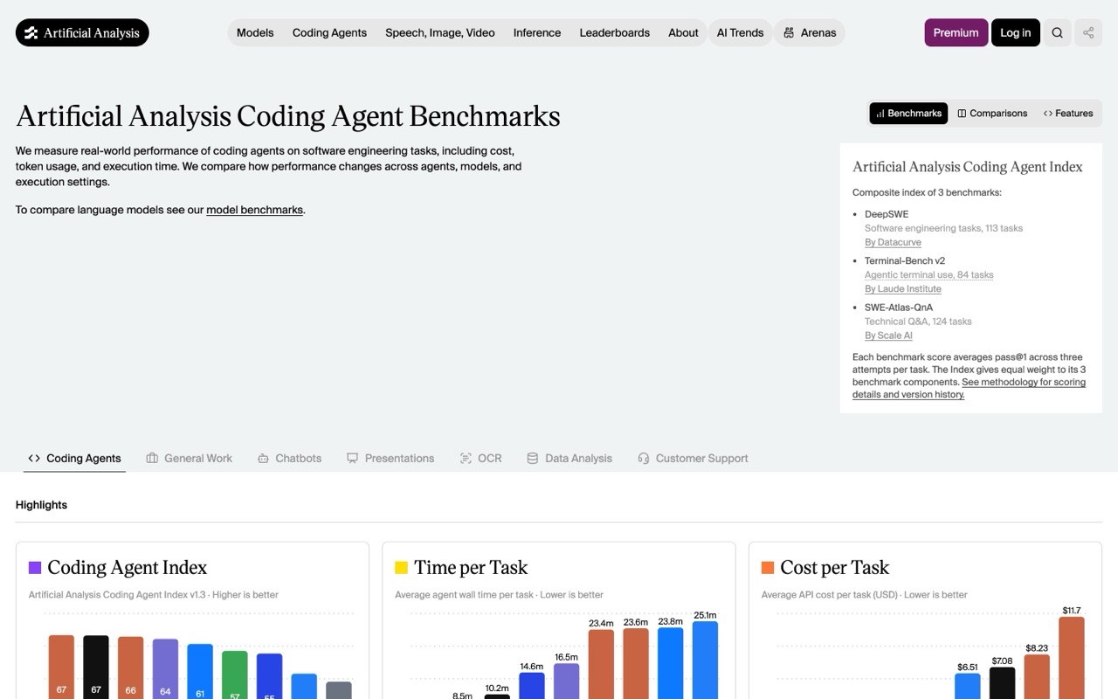This screenshot has height=699, width=1118.
Task: Click the SWE-Atlas-QnA benchmark name
Action: coord(899,308)
